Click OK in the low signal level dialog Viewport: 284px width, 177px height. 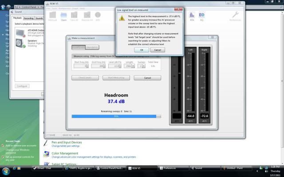[x=142, y=50]
